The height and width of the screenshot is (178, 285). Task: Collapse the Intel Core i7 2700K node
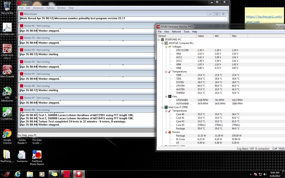[x=162, y=107]
